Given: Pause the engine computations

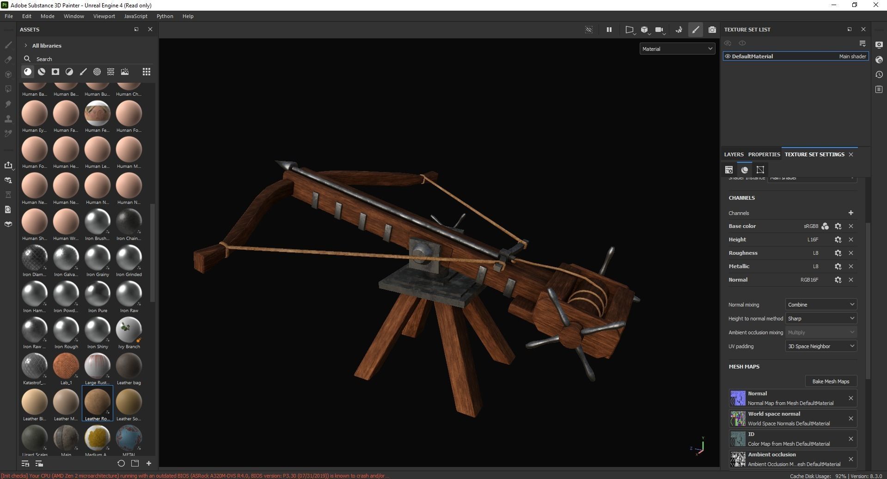Looking at the screenshot, I should coord(609,30).
